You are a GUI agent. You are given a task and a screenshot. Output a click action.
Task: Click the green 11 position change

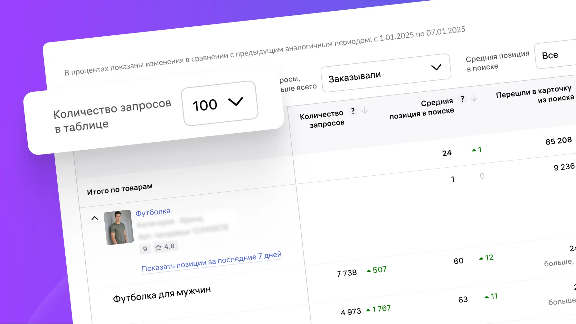(491, 296)
